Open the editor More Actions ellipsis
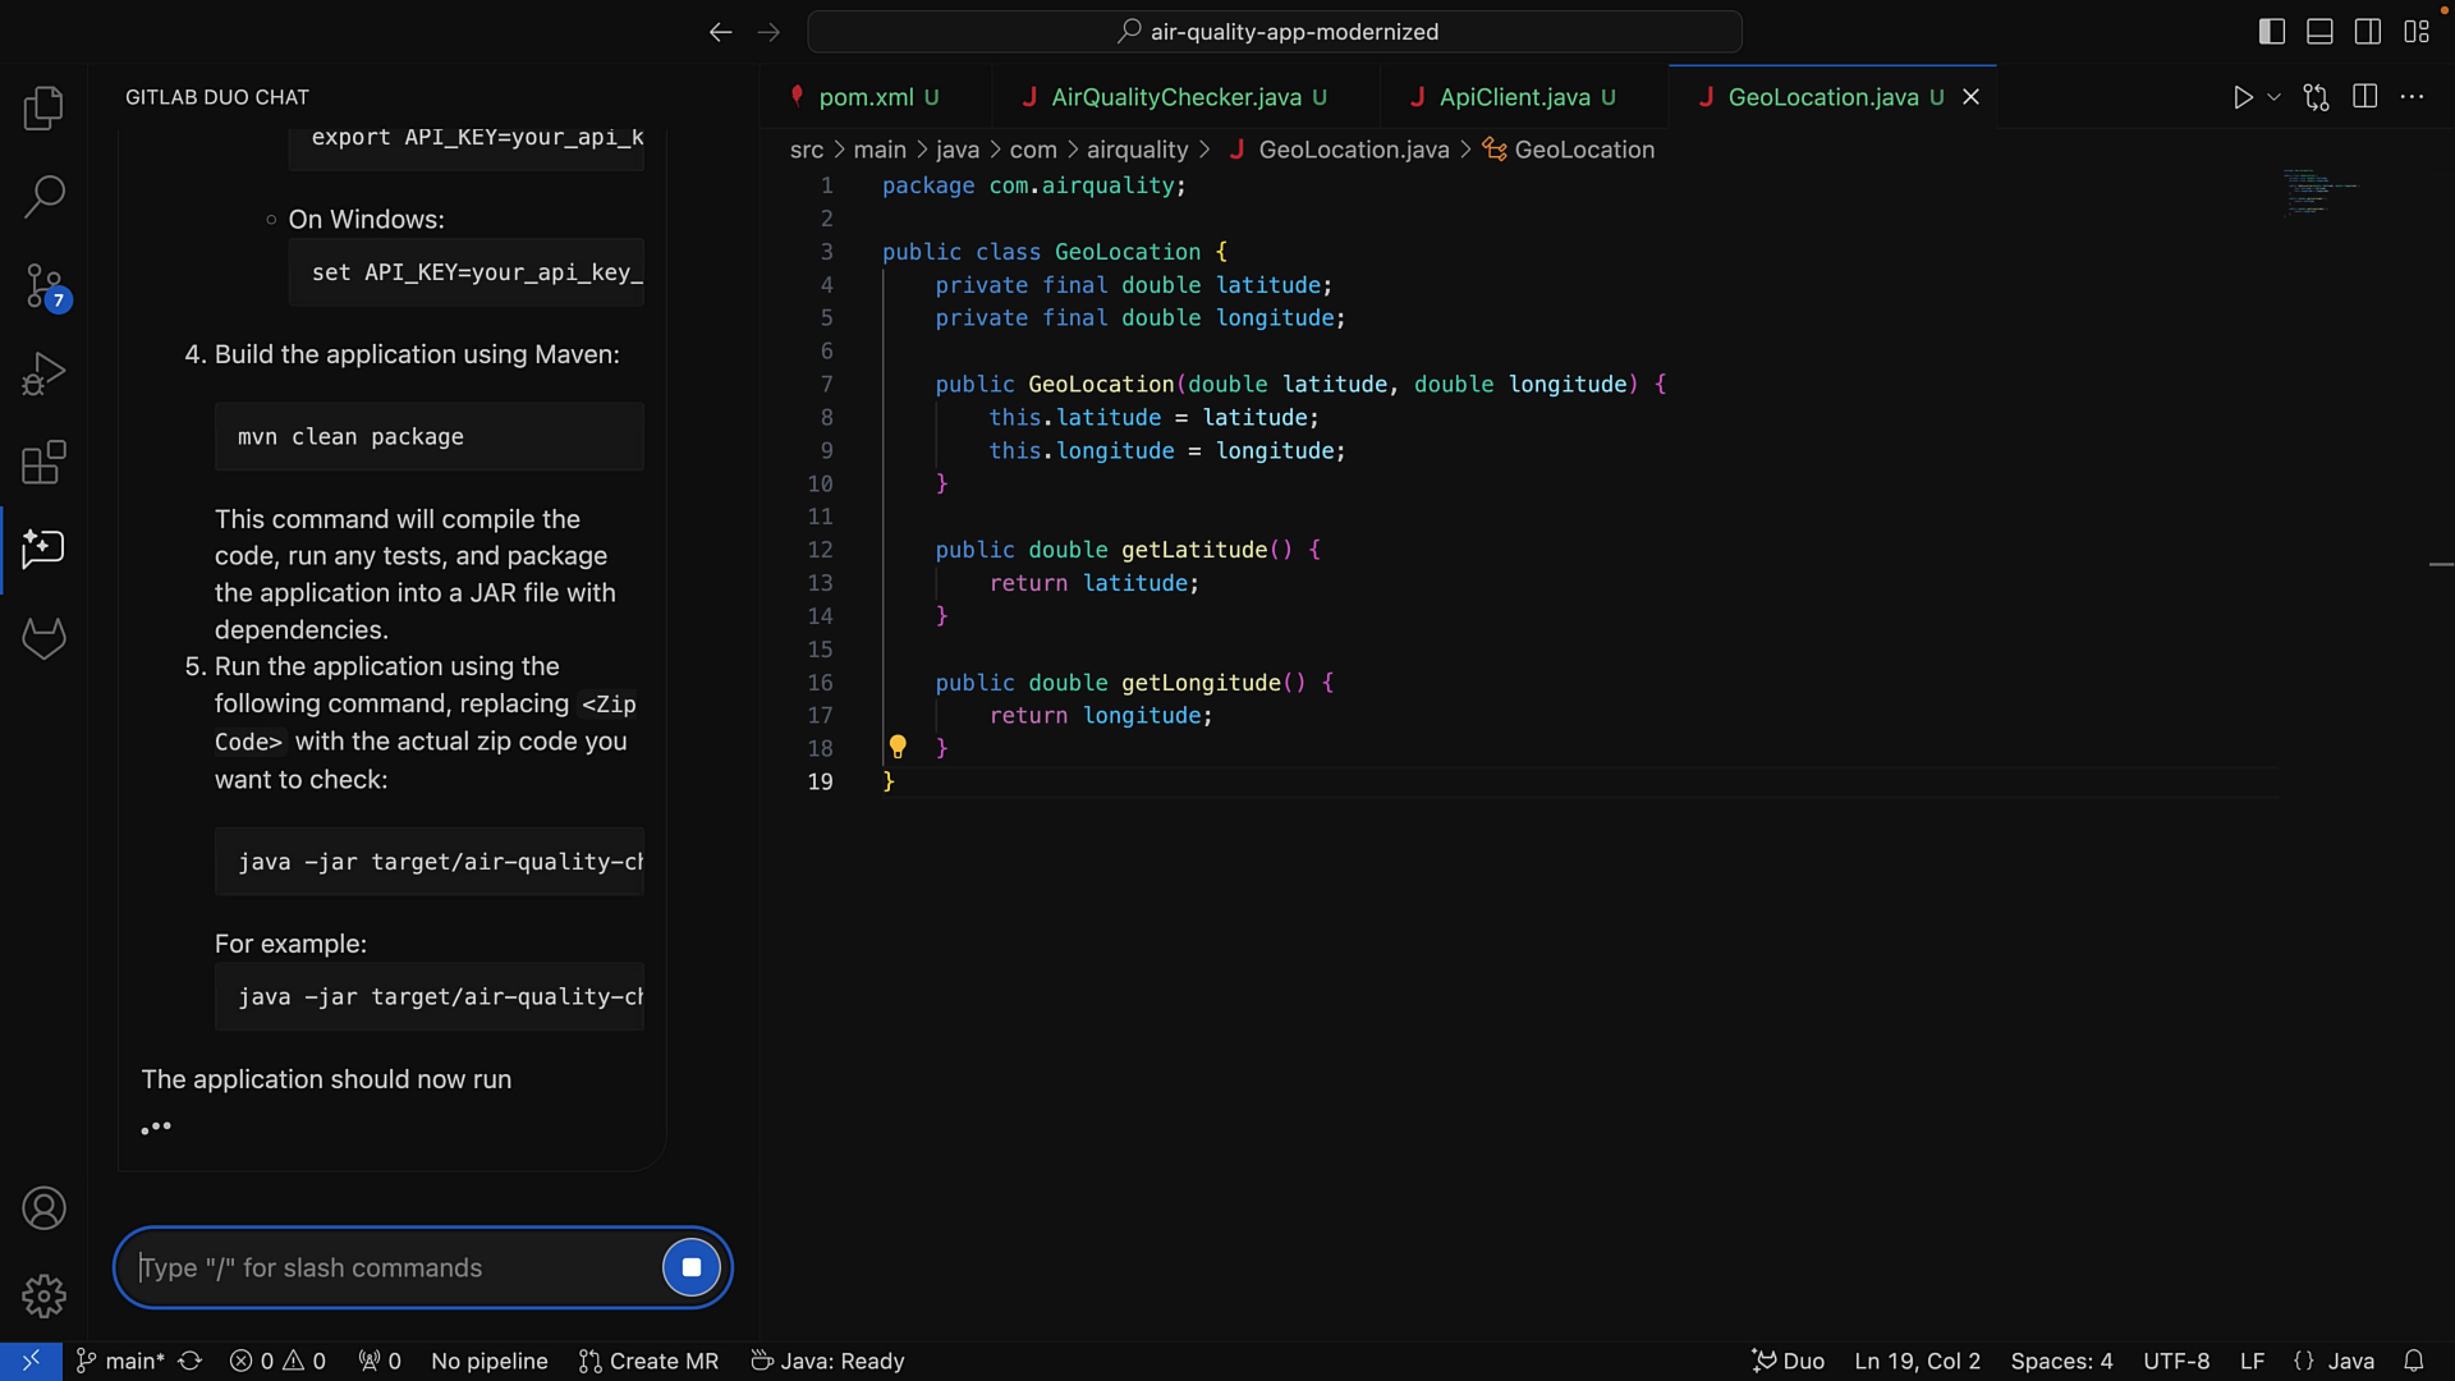 coord(2412,97)
